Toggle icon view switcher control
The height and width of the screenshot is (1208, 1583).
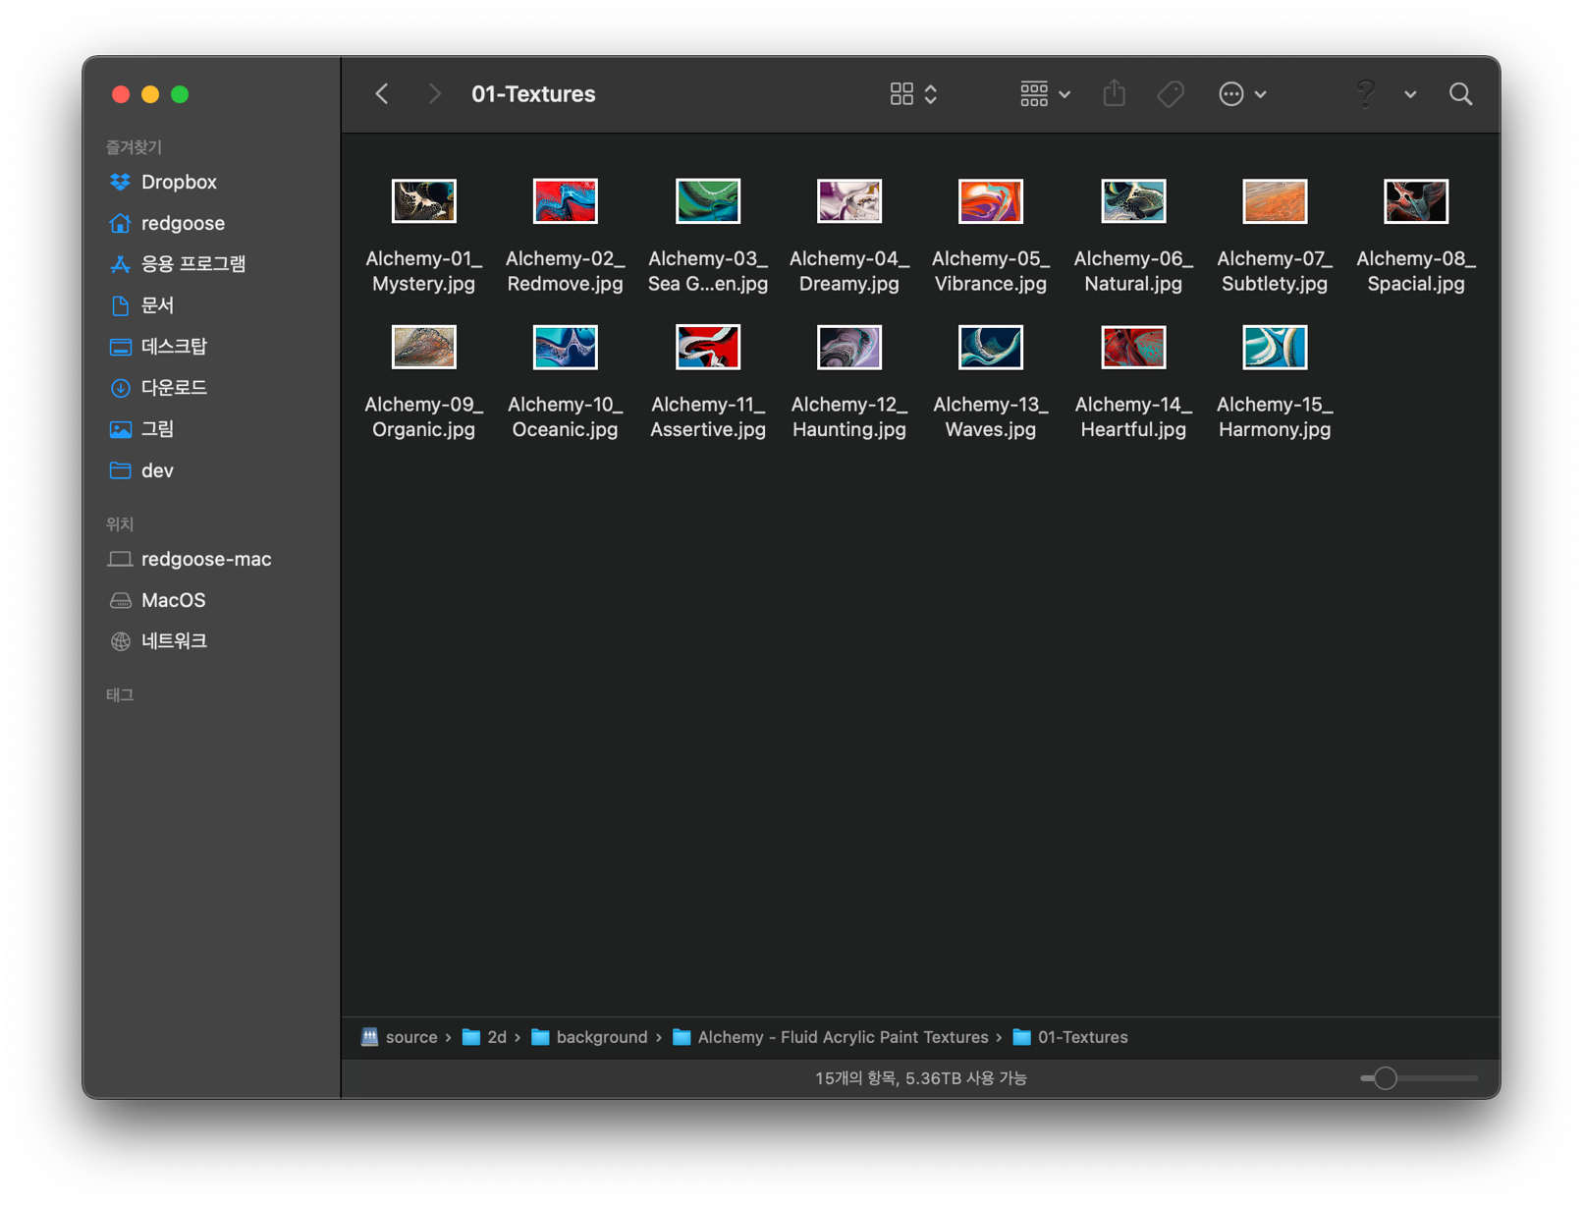pos(913,94)
